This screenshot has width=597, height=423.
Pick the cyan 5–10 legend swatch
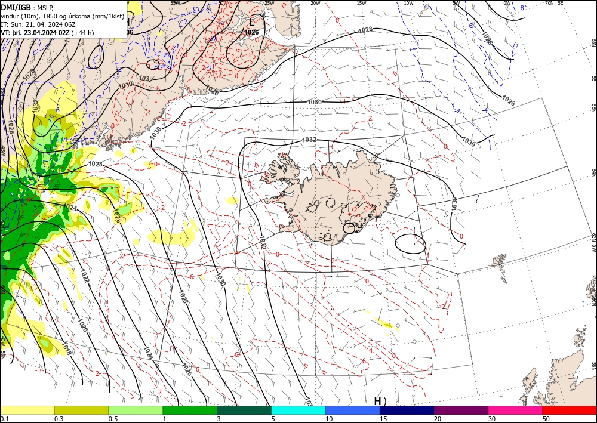point(298,410)
